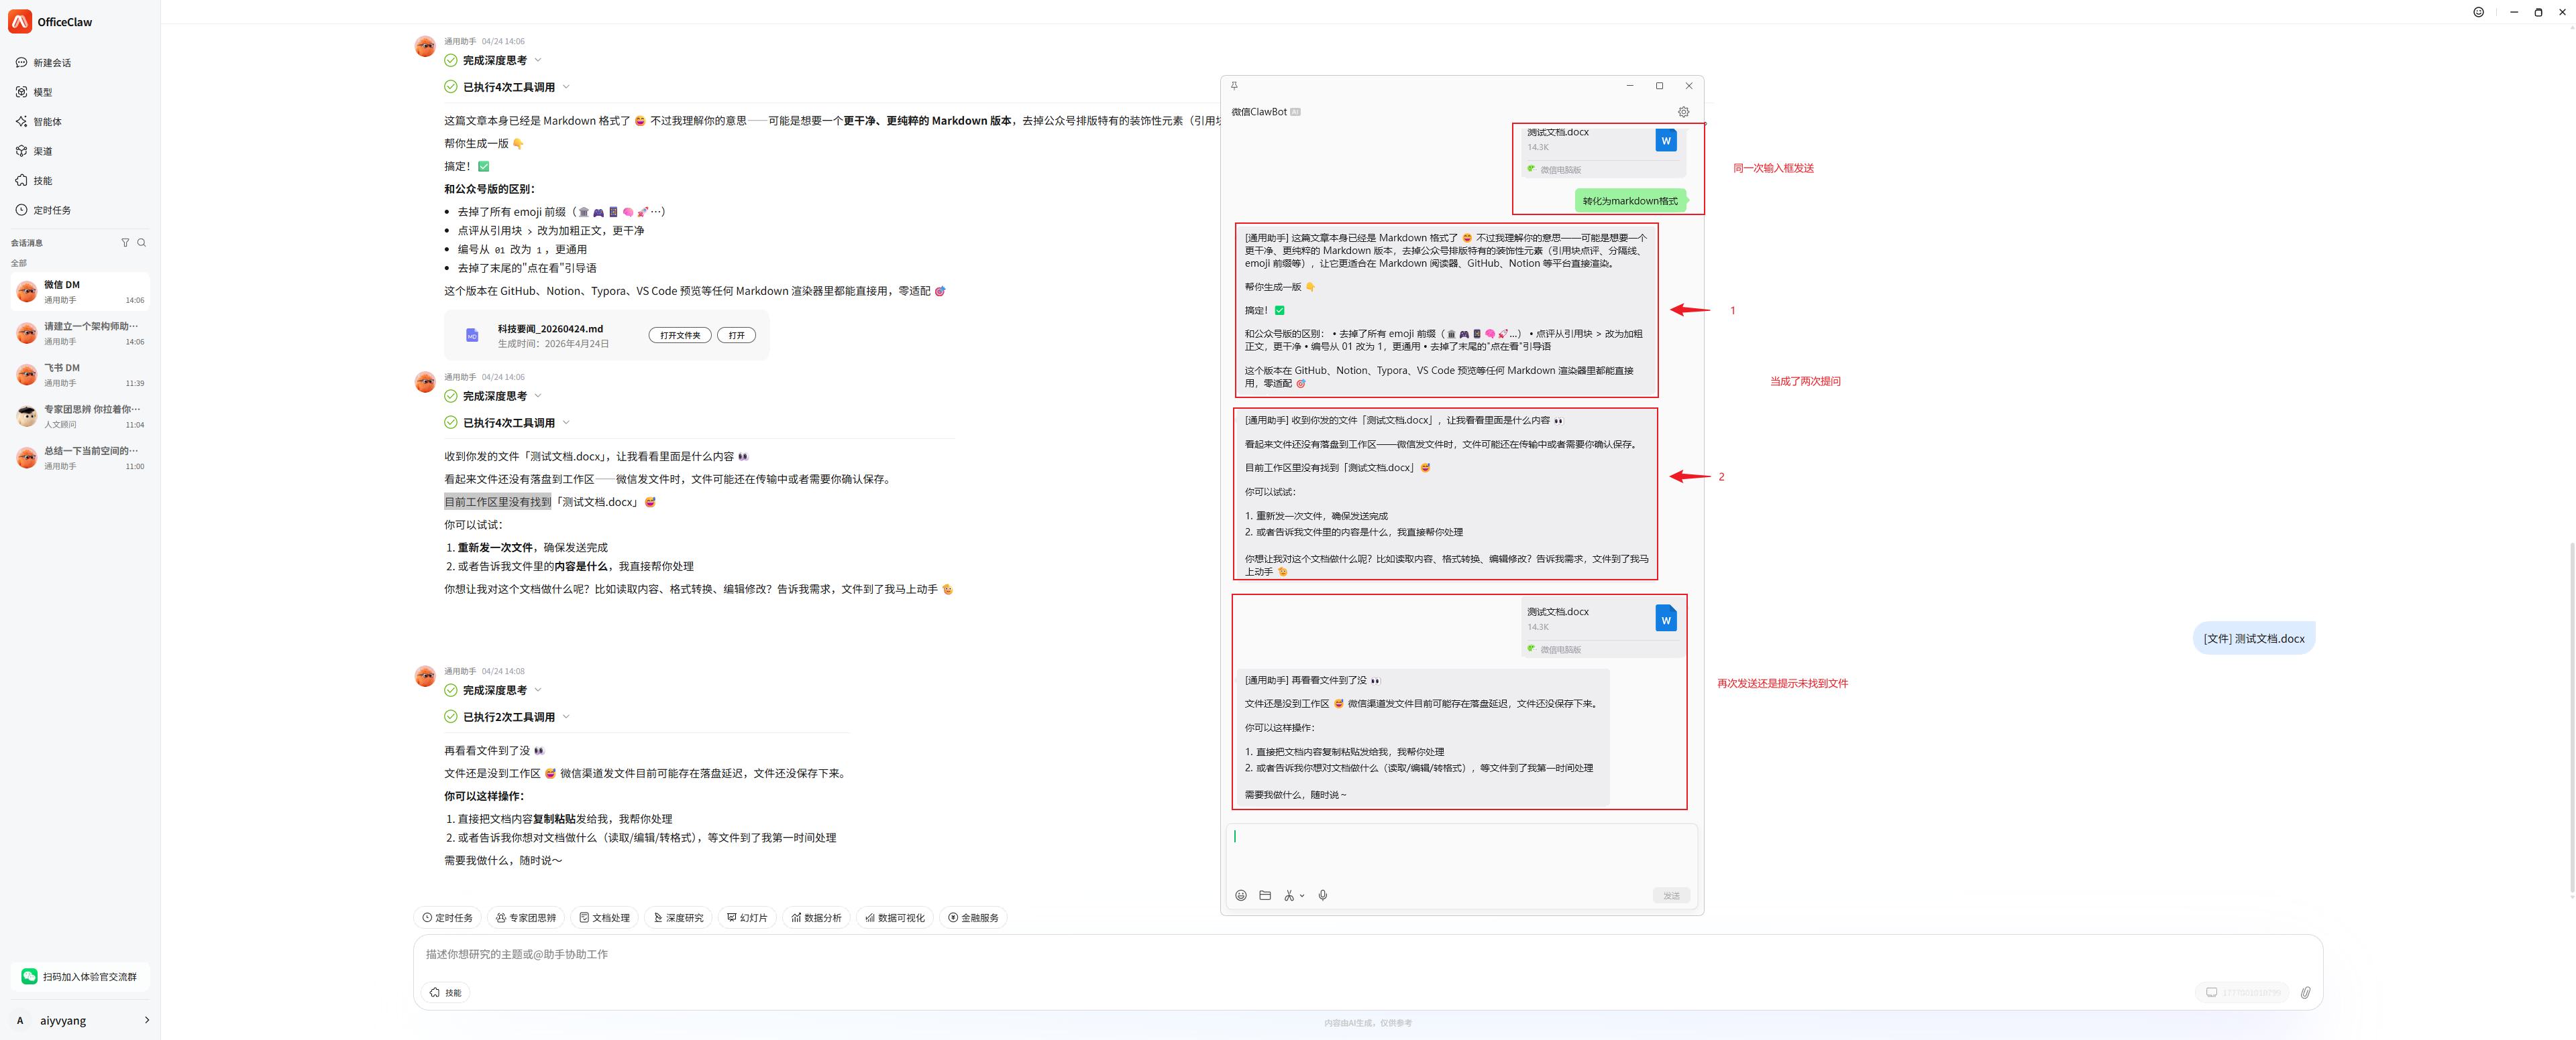
Task: Open the 渠道 channels page
Action: [x=42, y=152]
